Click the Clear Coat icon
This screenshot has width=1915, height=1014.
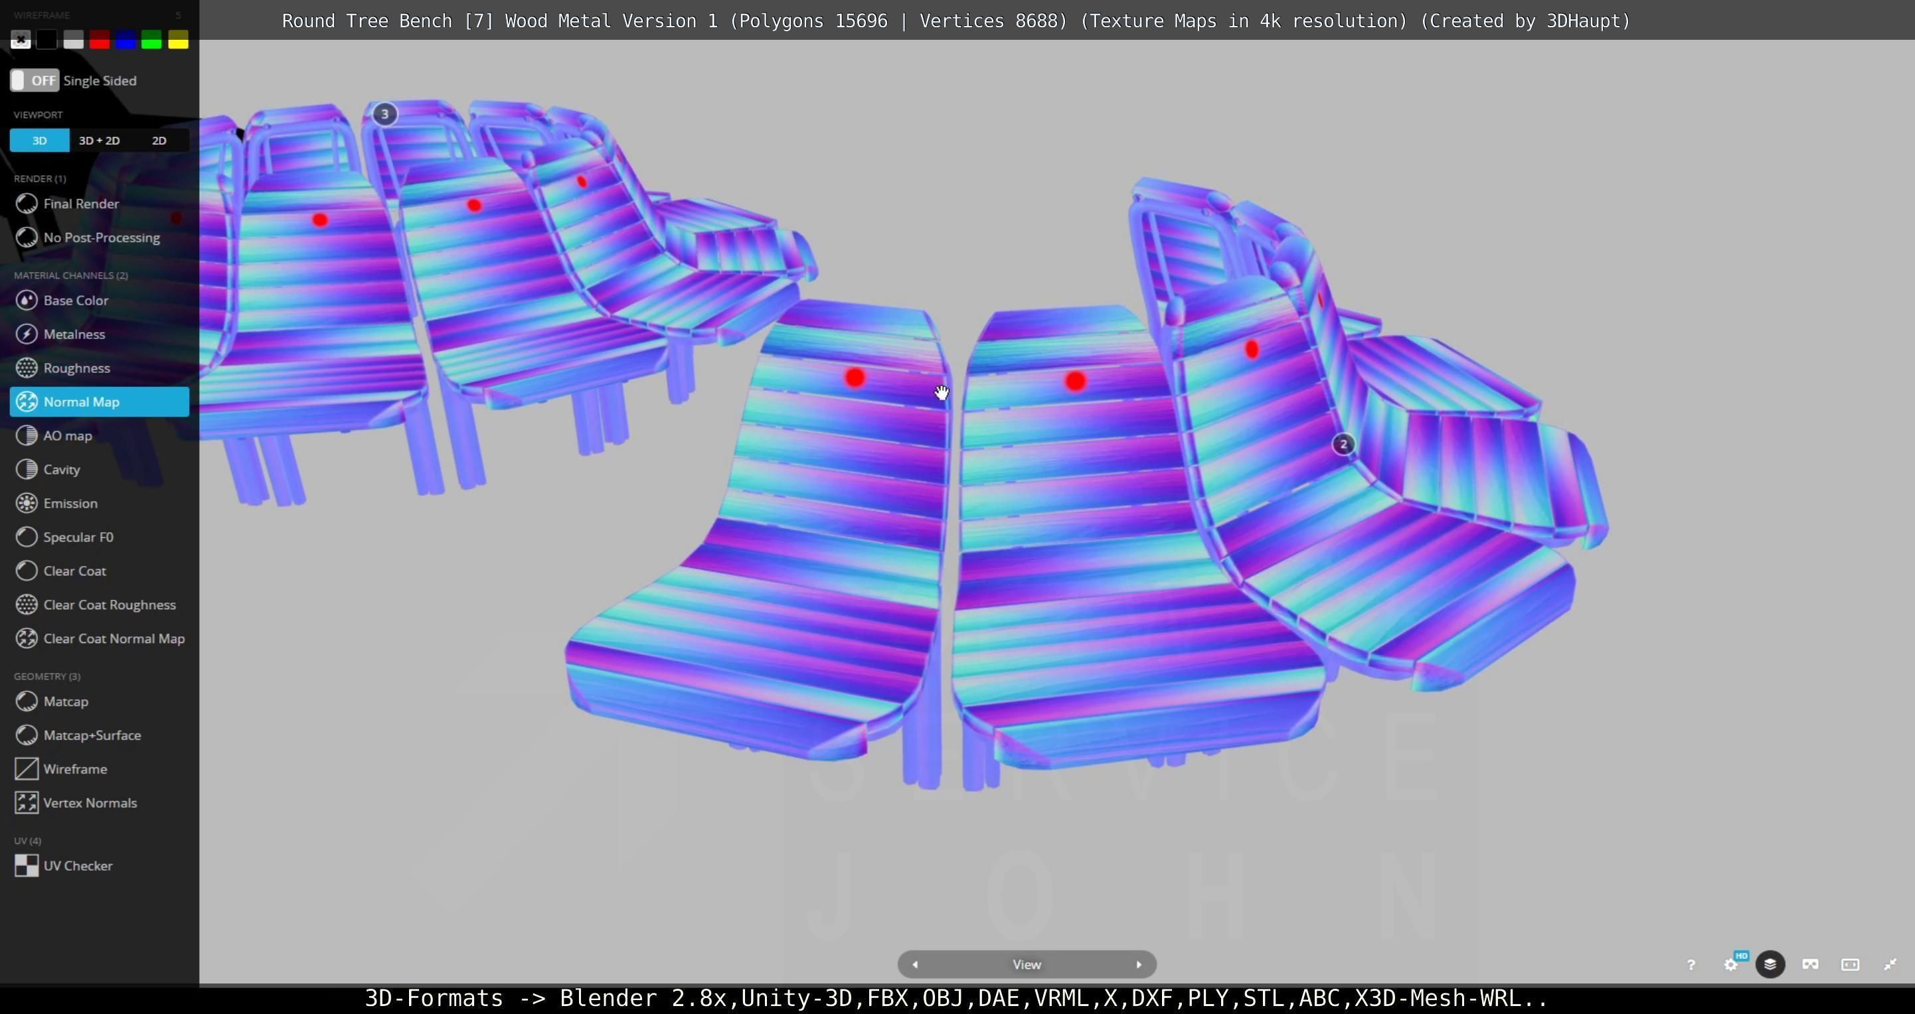[27, 571]
